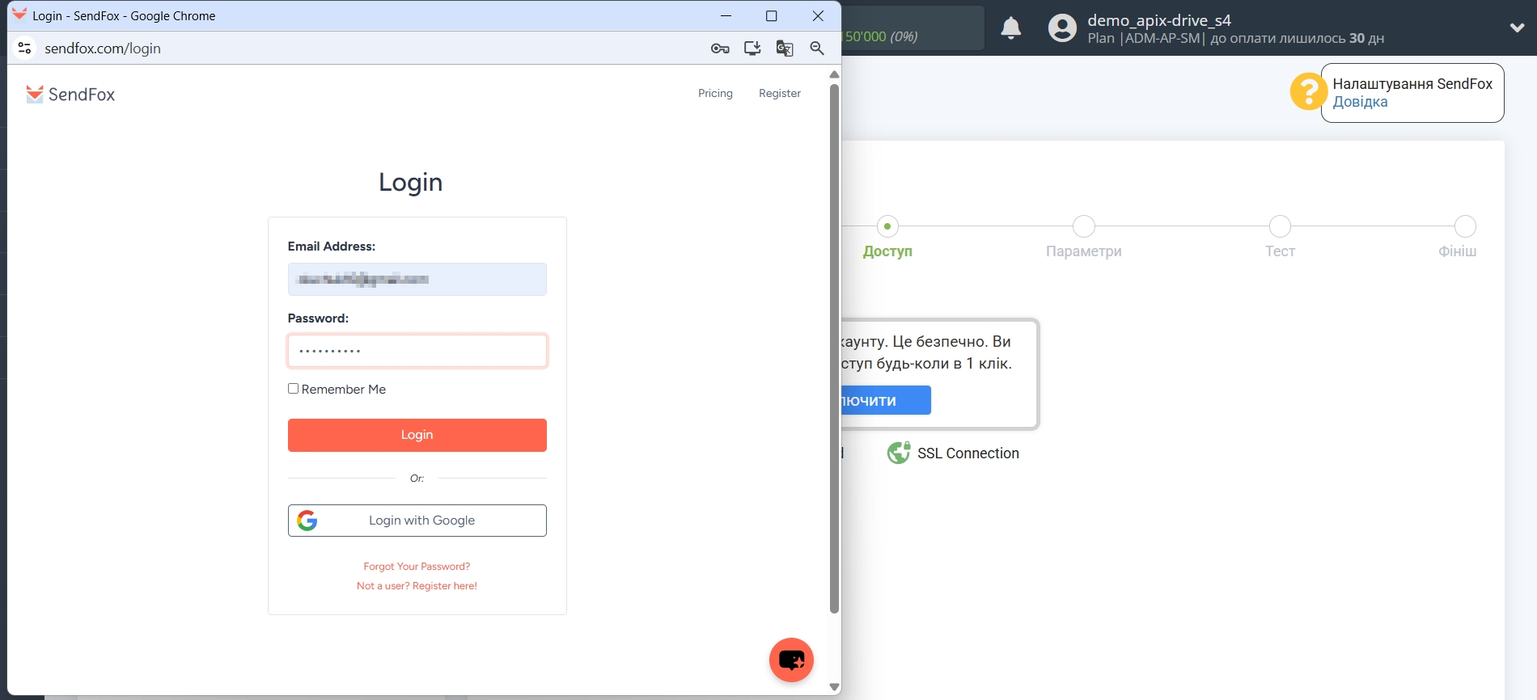Open Forgot Your Password link
Image resolution: width=1537 pixels, height=700 pixels.
coord(417,567)
